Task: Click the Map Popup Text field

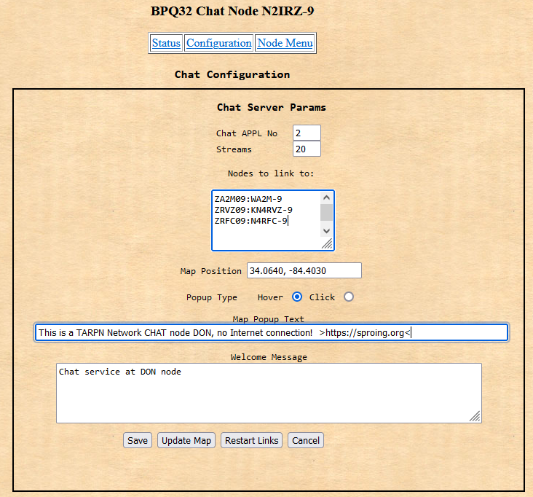Action: pyautogui.click(x=272, y=333)
